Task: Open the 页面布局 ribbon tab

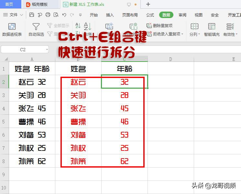Action: [x=130, y=15]
